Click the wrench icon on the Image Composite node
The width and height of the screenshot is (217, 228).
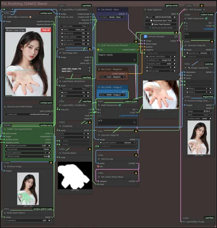point(189,68)
